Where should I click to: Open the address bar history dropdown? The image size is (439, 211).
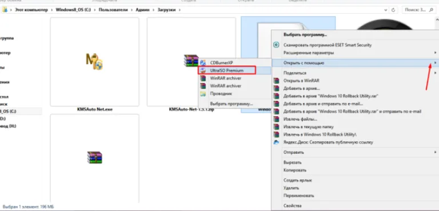tap(386, 10)
